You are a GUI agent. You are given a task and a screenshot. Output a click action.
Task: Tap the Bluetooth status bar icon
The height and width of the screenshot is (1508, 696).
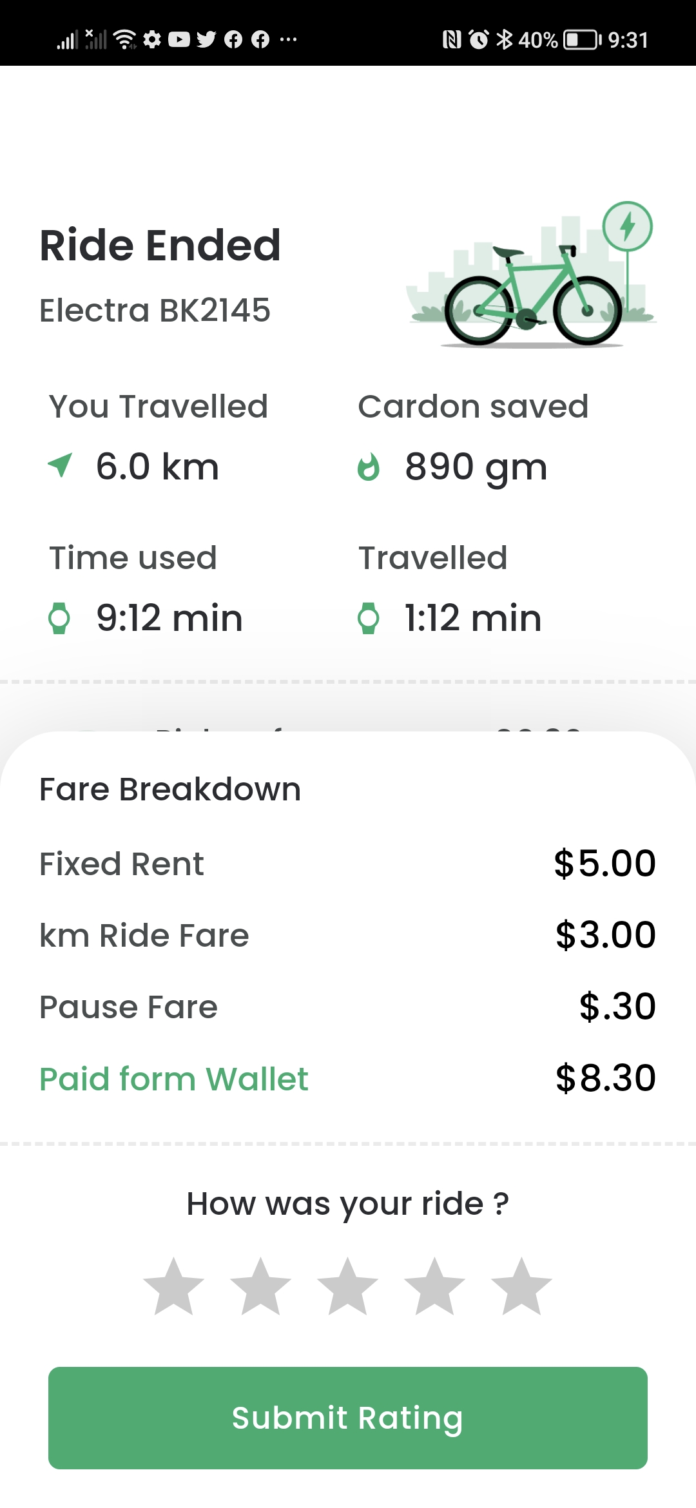(x=505, y=40)
